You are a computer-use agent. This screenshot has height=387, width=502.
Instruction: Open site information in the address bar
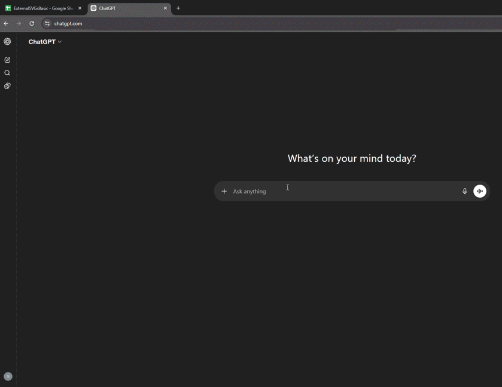coord(47,23)
